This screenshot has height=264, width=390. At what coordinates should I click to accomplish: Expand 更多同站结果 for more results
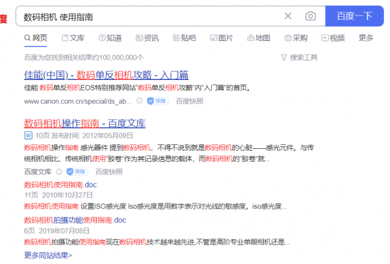tap(48, 255)
